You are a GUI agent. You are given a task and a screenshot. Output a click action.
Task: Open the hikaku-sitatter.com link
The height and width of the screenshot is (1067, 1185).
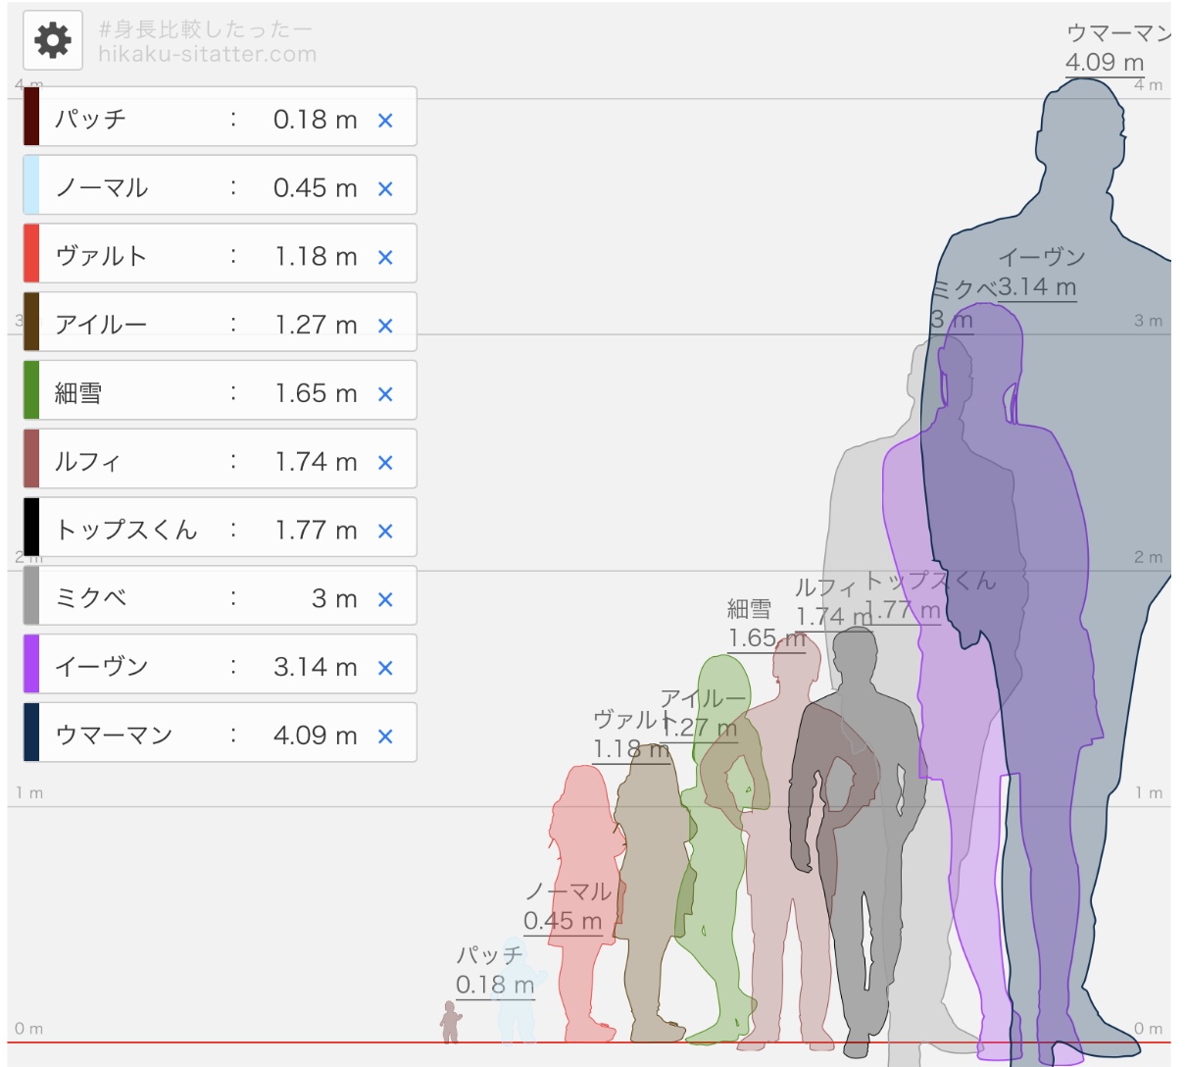(207, 55)
